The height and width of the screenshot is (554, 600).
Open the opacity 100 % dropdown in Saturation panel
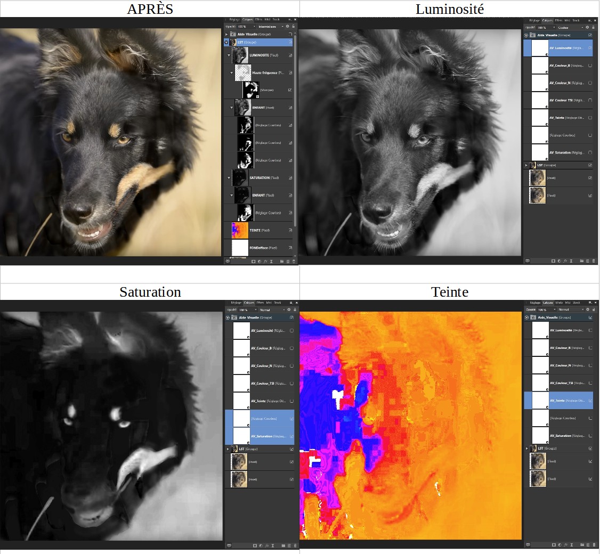[x=248, y=310]
